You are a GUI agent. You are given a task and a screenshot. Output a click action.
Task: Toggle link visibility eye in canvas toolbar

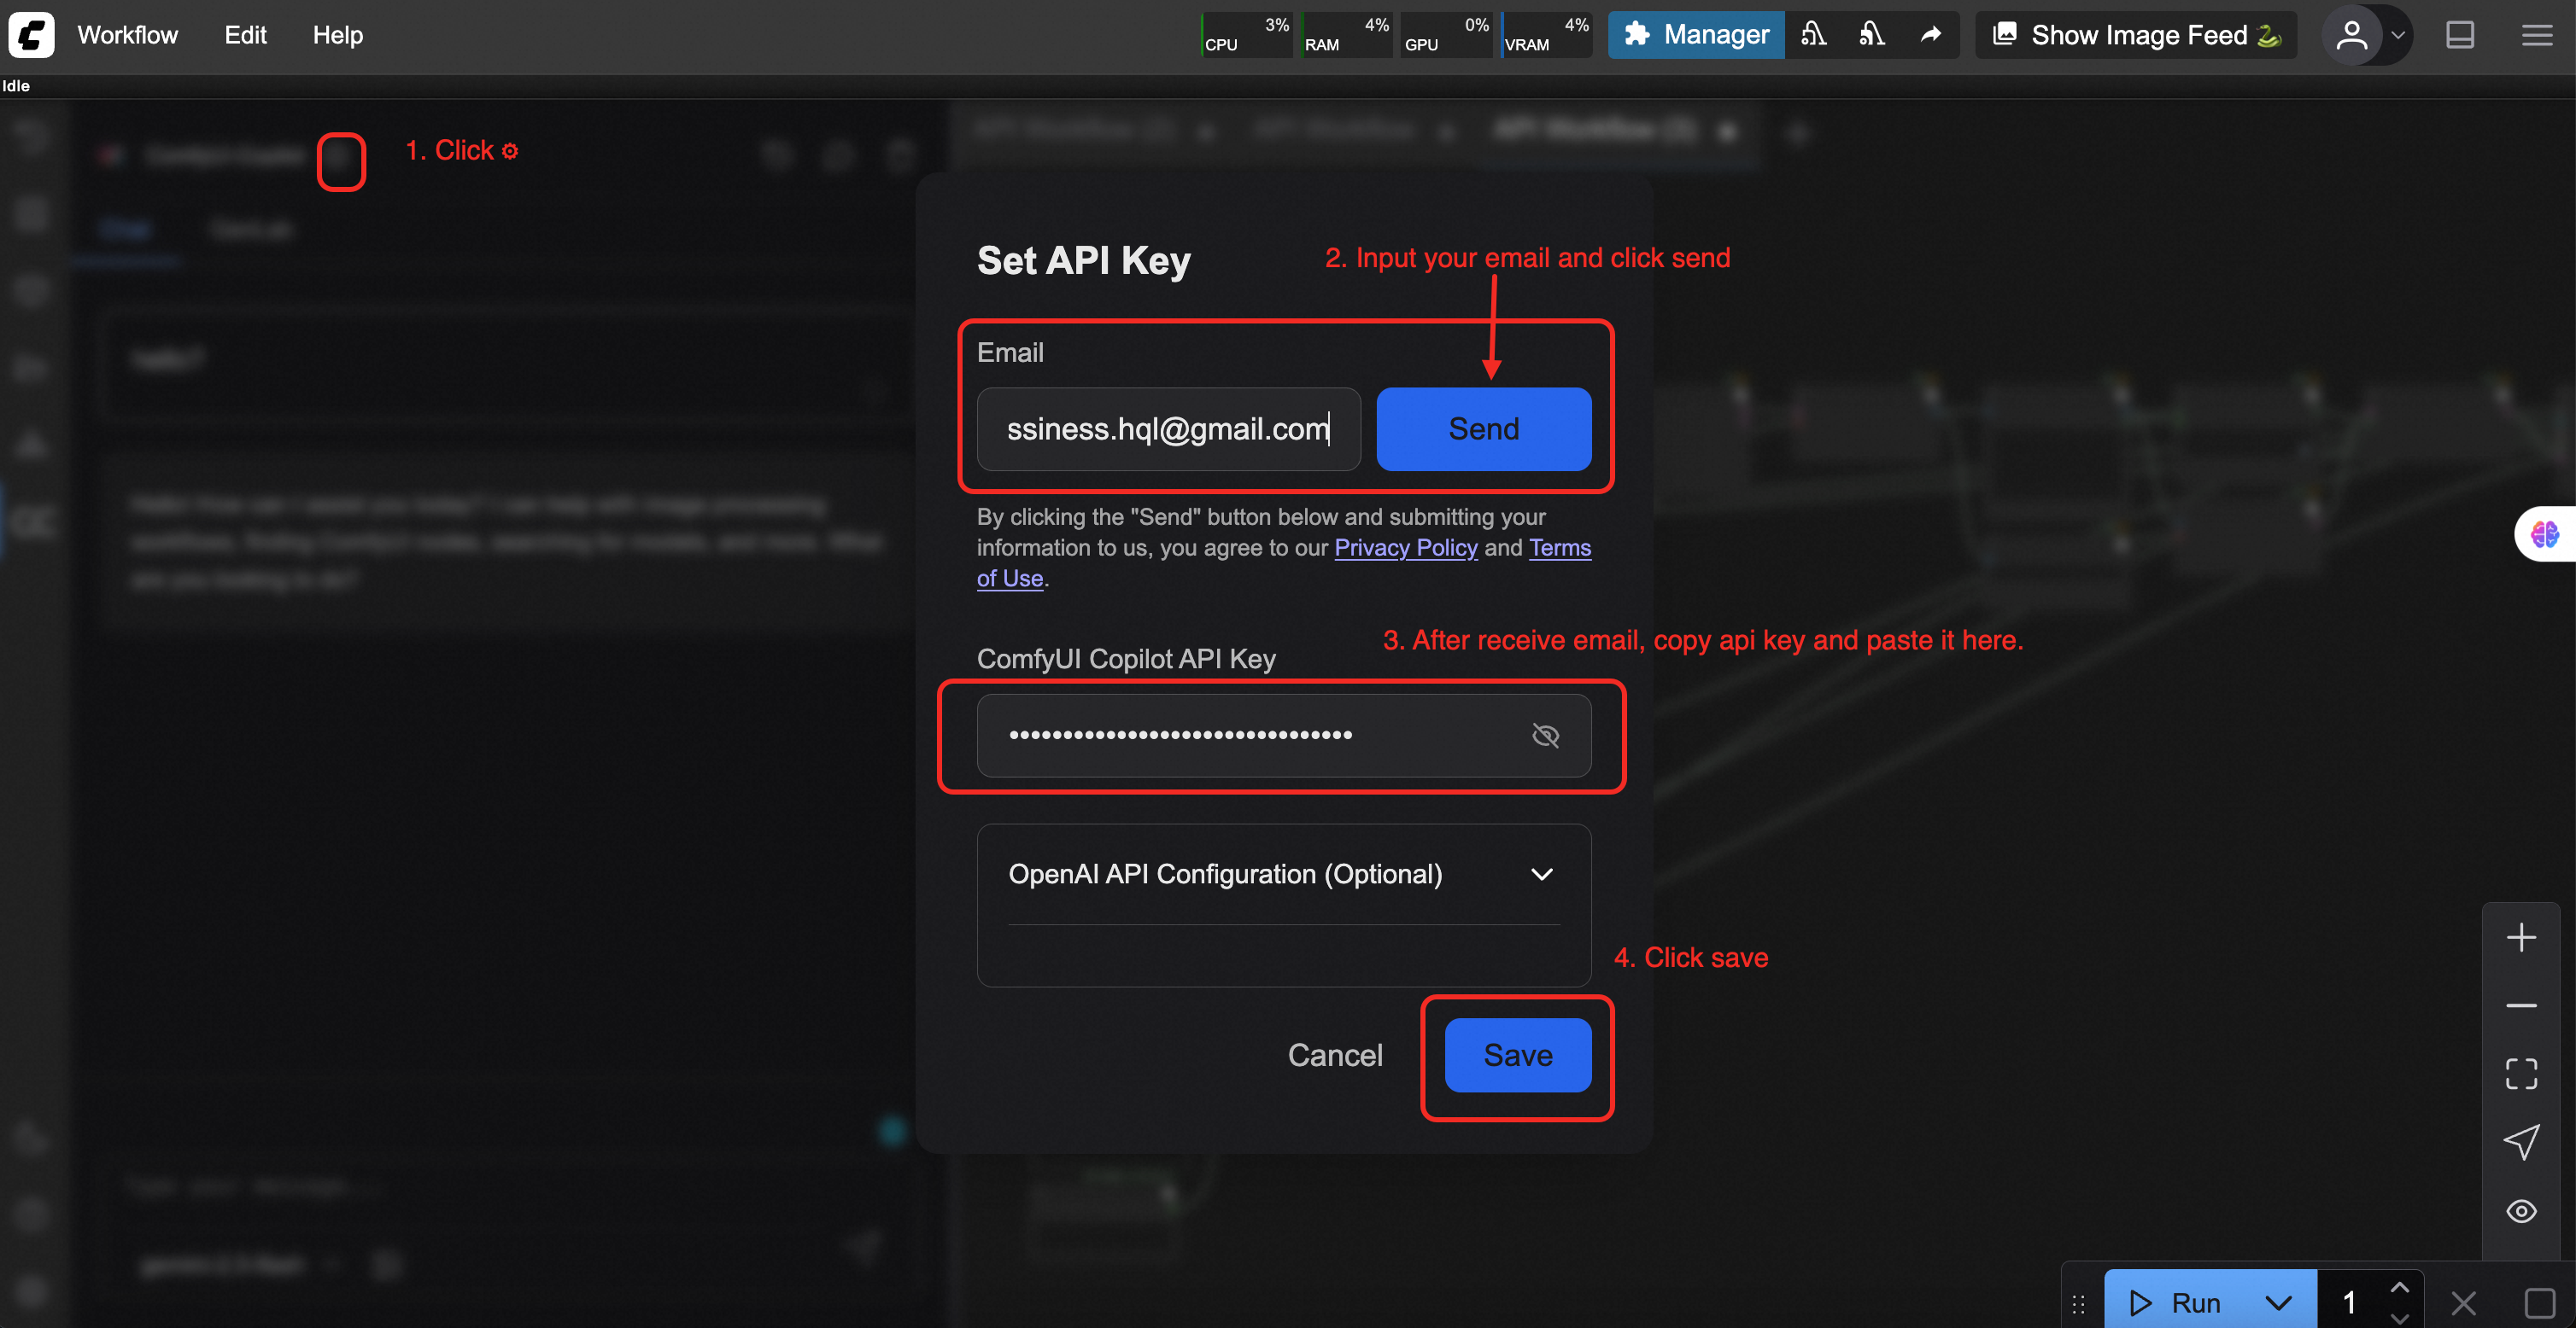tap(2521, 1211)
